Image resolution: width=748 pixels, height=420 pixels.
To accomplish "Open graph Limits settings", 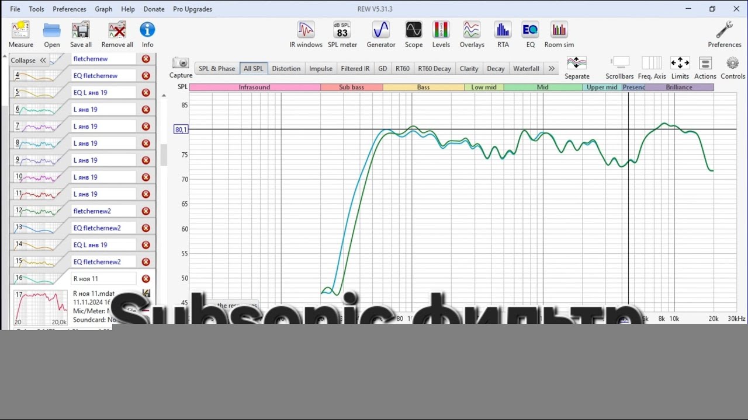I will point(680,68).
